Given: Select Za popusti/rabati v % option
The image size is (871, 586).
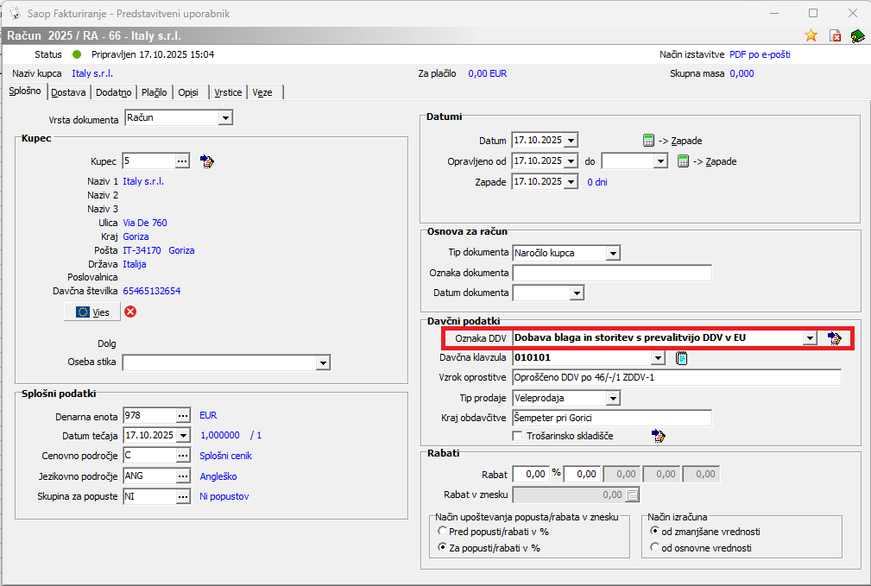Looking at the screenshot, I should pos(442,547).
